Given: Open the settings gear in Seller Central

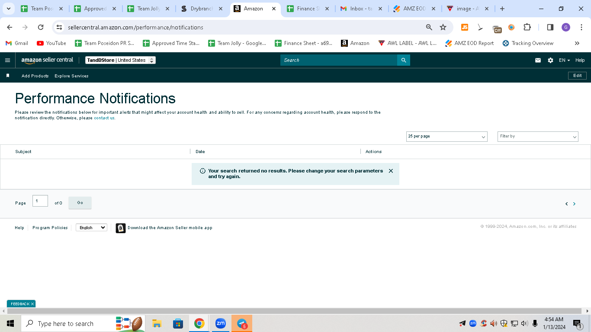Looking at the screenshot, I should tap(550, 60).
